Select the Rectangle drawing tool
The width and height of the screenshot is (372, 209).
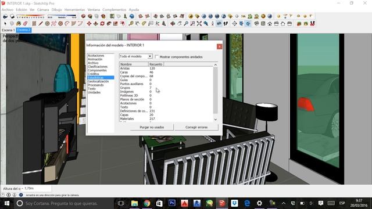pos(34,23)
